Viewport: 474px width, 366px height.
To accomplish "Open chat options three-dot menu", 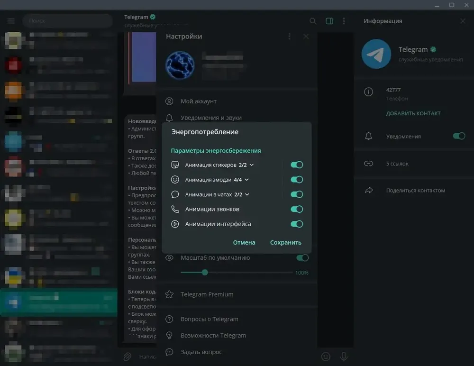I will 344,21.
